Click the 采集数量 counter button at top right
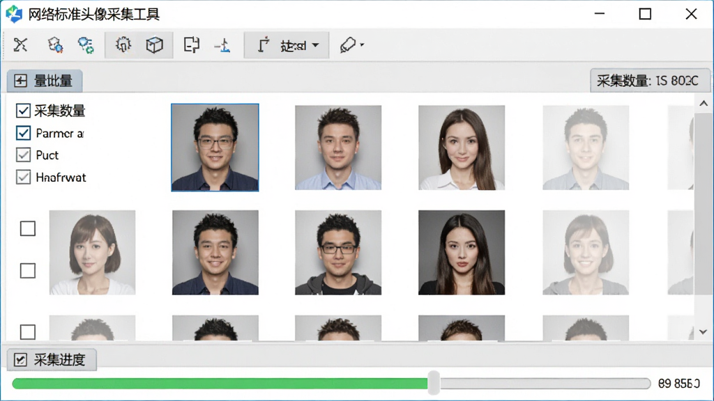Screen dimensions: 714x401 [650, 81]
